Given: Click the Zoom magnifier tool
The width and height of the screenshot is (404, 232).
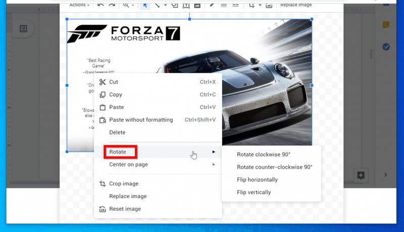Looking at the screenshot, I should click(126, 5).
